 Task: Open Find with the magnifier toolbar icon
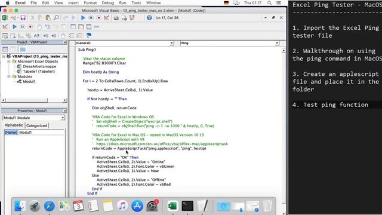click(56, 18)
